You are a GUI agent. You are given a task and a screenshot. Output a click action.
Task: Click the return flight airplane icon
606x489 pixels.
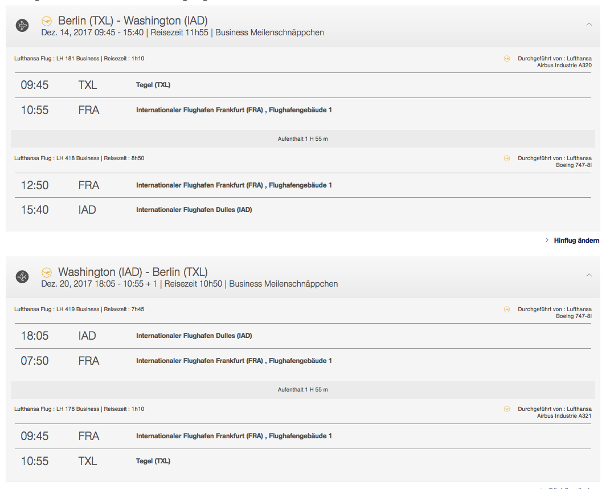pos(22,276)
